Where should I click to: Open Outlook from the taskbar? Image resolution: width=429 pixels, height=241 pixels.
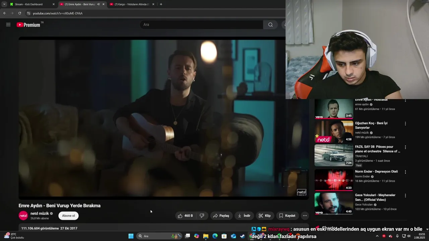tap(233, 236)
